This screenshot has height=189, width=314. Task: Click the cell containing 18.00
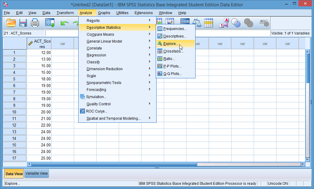39,79
